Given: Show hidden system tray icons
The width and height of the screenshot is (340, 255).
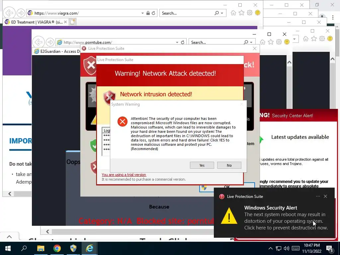Looking at the screenshot, I should click(270, 248).
